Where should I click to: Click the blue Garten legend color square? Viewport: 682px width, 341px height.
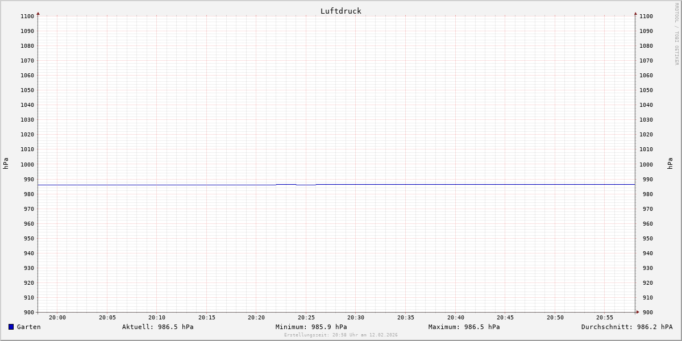(11, 327)
